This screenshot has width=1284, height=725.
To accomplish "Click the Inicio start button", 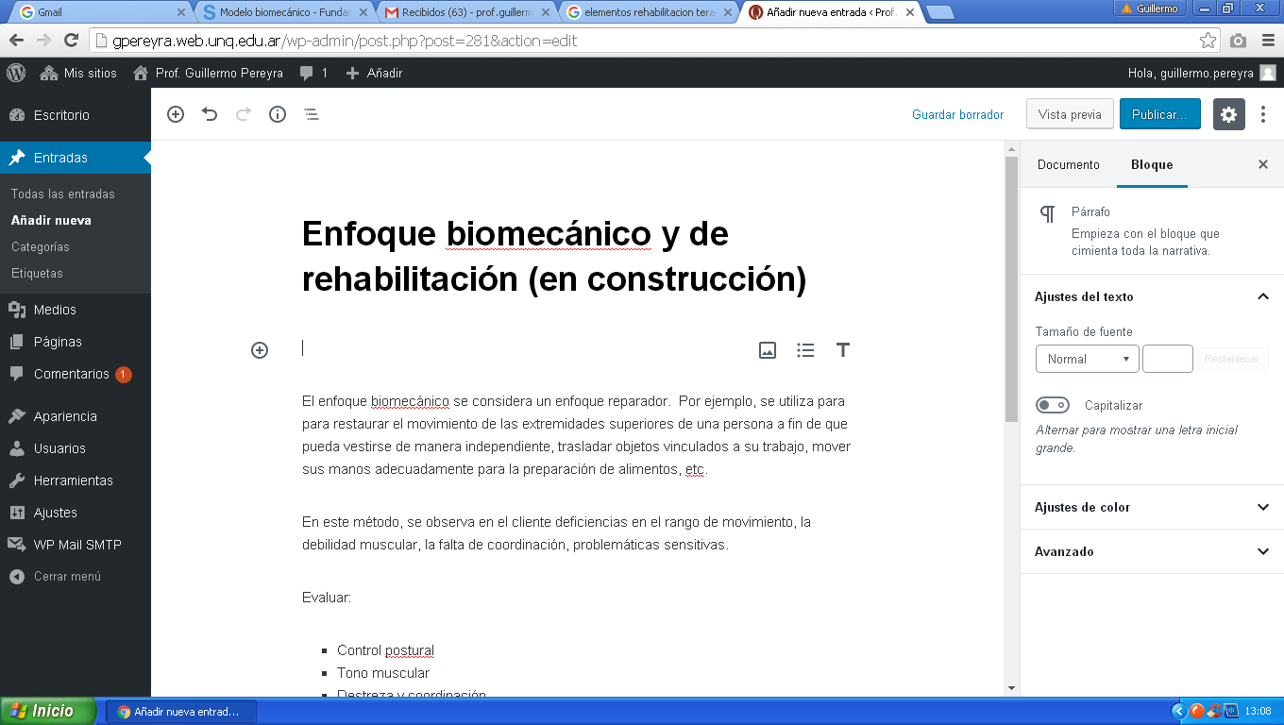I will click(47, 711).
